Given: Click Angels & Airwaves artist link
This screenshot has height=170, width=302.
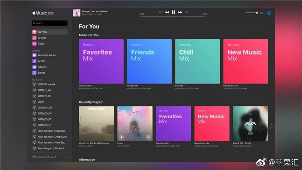Looking at the screenshot, I should [x=242, y=146].
